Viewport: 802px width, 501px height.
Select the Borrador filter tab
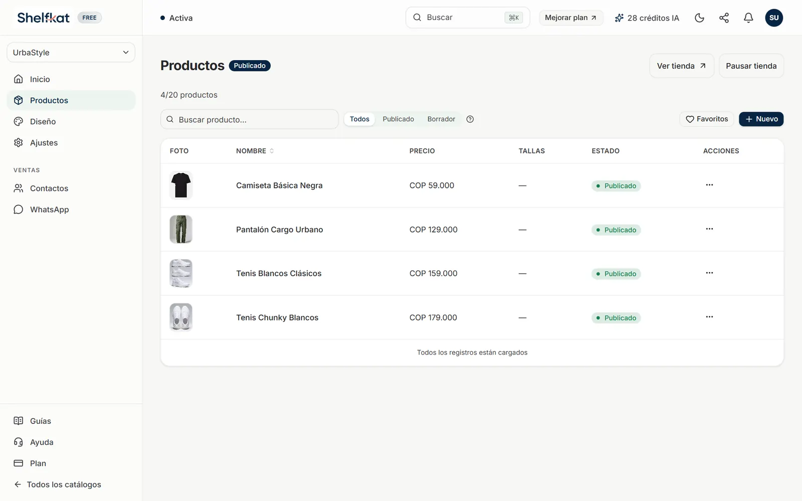441,119
